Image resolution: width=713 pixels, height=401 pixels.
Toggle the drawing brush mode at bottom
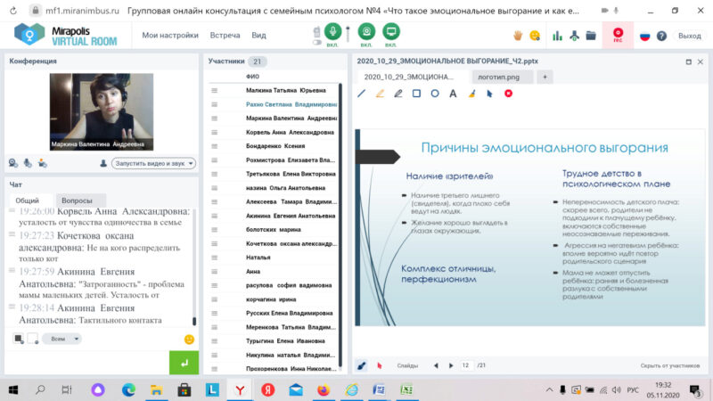pyautogui.click(x=362, y=365)
